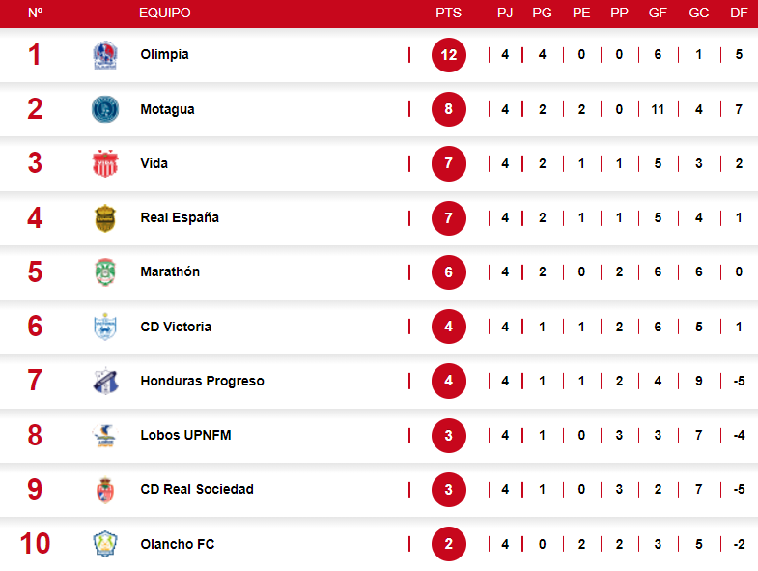This screenshot has width=758, height=571.
Task: Open the Lobos UPNFM team link
Action: click(185, 436)
